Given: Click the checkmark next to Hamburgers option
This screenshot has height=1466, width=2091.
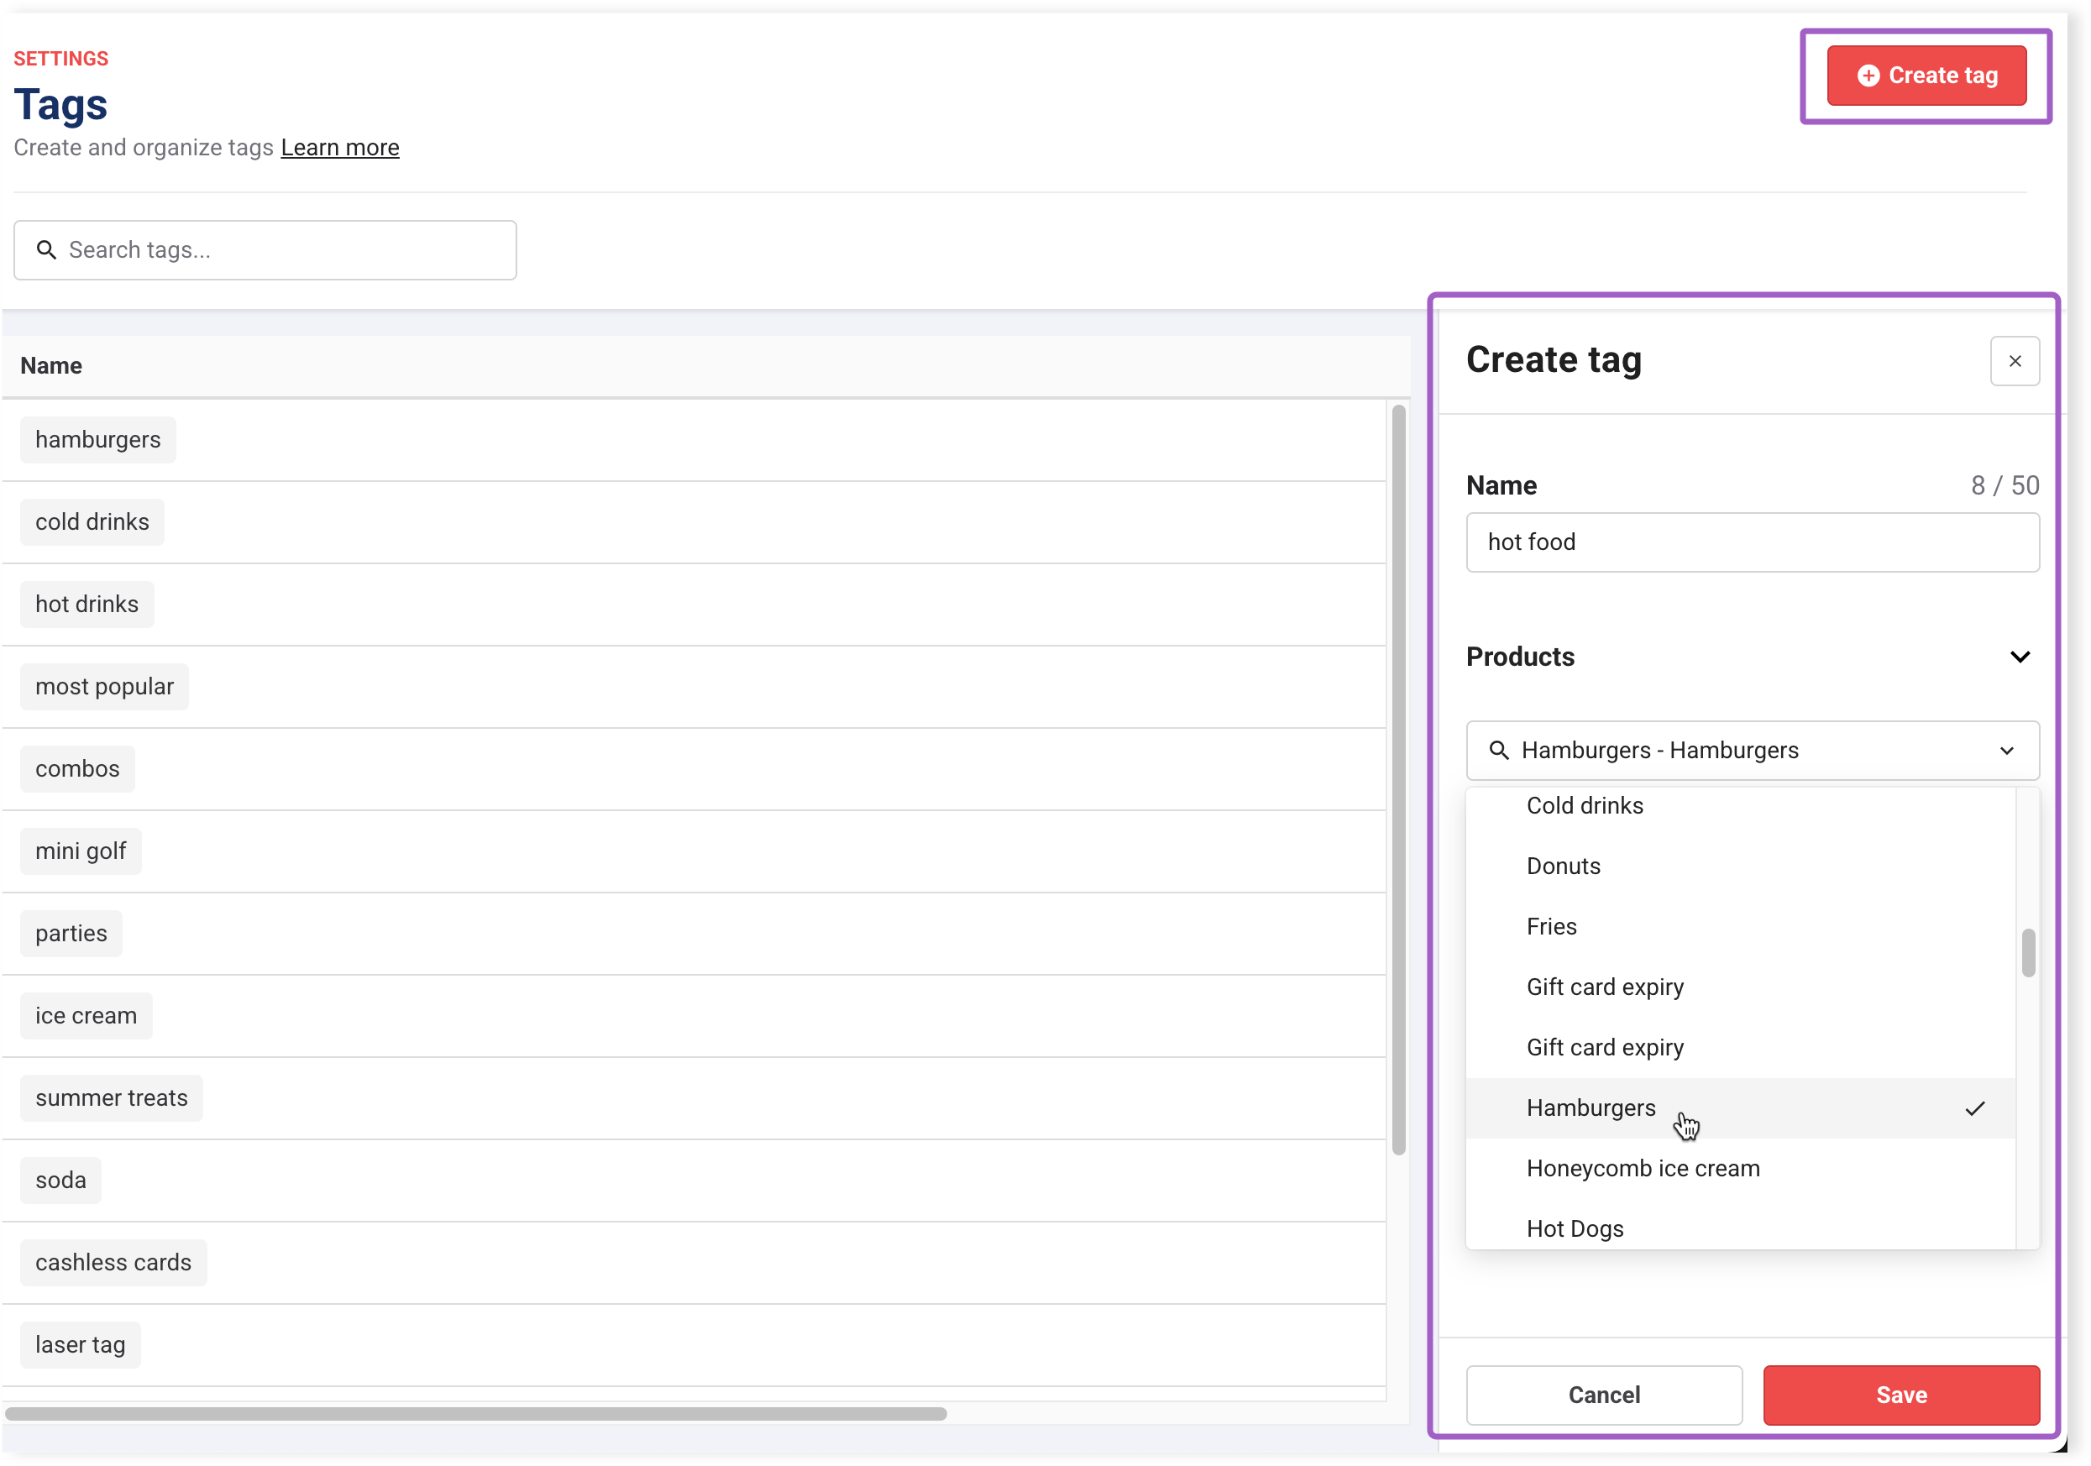Looking at the screenshot, I should click(1974, 1108).
